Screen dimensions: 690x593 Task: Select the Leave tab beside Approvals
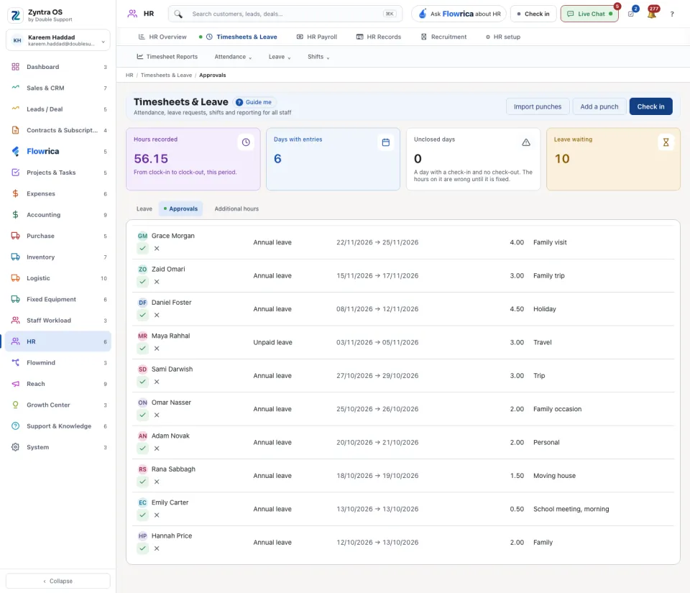point(144,209)
